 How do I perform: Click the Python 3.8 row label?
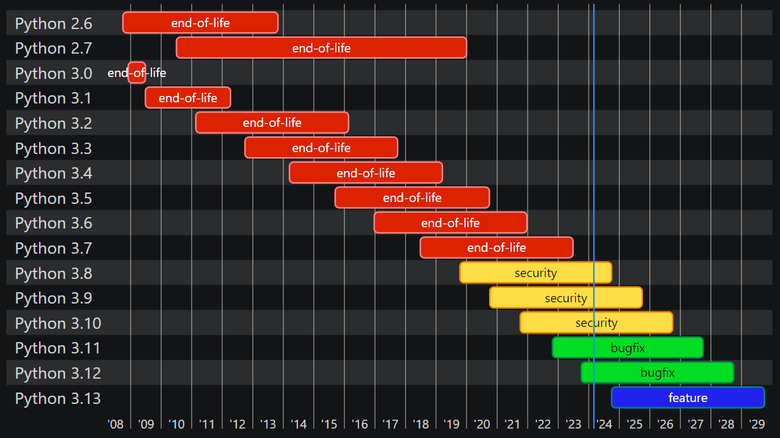(x=54, y=273)
